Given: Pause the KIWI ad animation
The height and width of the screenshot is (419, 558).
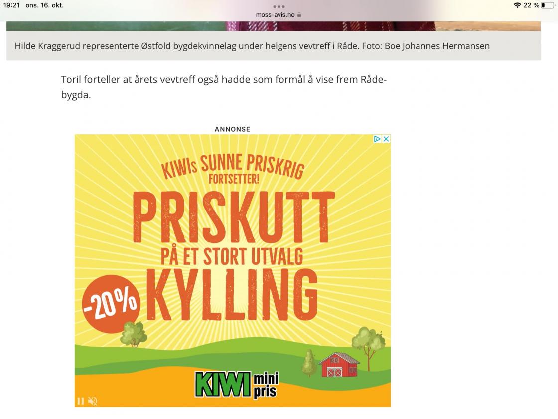Looking at the screenshot, I should pos(81,401).
